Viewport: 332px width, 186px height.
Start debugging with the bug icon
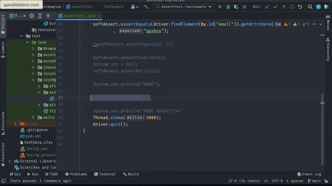228,7
